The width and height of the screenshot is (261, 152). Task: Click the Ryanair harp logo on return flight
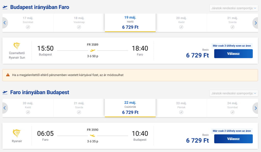pyautogui.click(x=17, y=133)
